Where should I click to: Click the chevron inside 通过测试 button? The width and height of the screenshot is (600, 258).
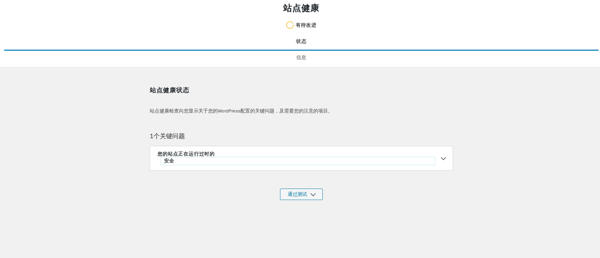pos(313,195)
